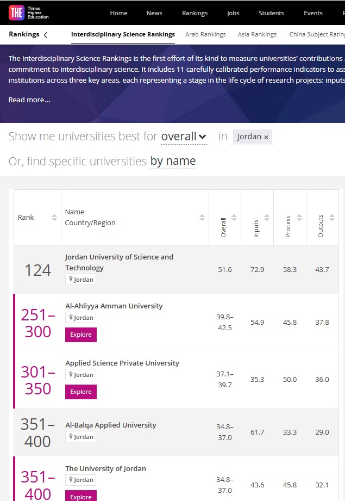345x501 pixels.
Task: Switch to the Arab Rankings tab
Action: (205, 34)
